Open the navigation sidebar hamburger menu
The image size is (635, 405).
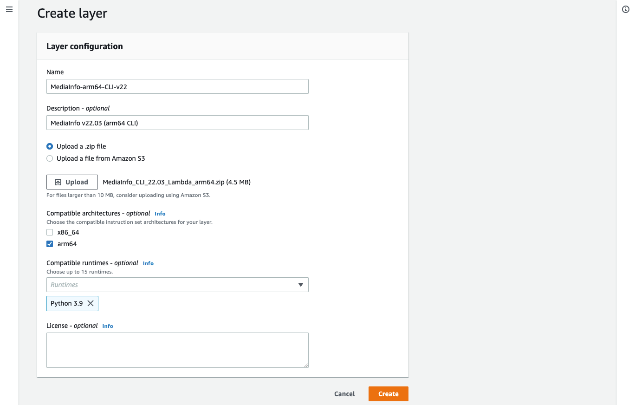[x=9, y=9]
